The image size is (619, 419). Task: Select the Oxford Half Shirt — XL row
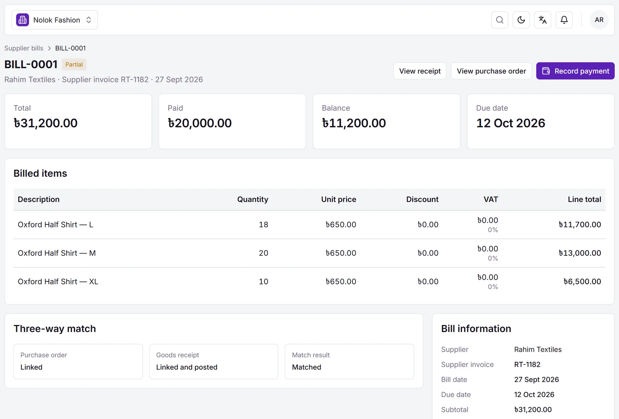click(309, 282)
